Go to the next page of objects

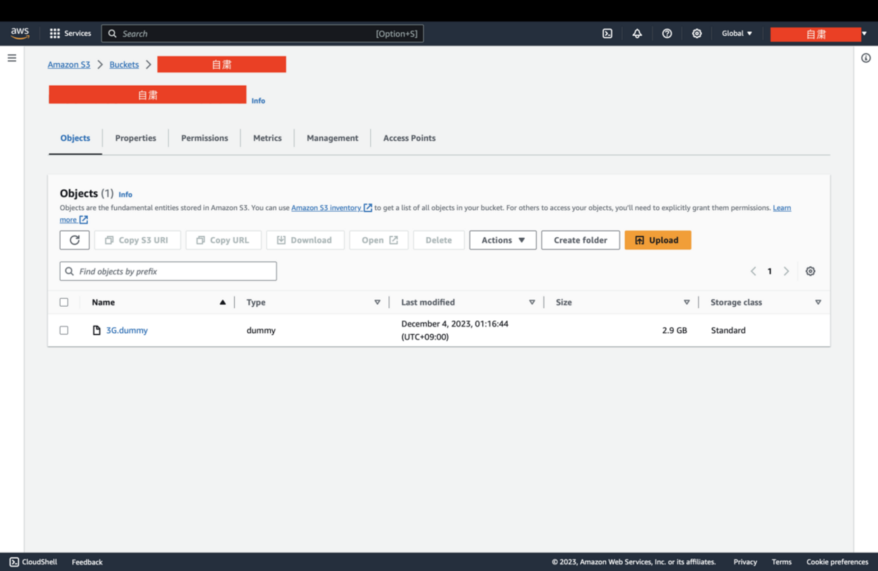tap(786, 271)
